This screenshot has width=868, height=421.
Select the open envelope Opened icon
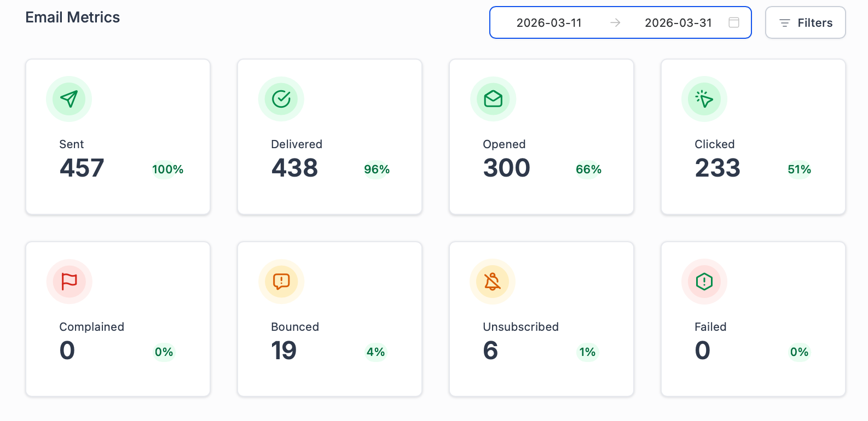point(493,99)
